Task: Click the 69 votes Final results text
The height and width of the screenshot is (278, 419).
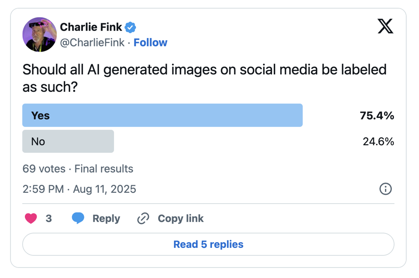Action: point(78,169)
